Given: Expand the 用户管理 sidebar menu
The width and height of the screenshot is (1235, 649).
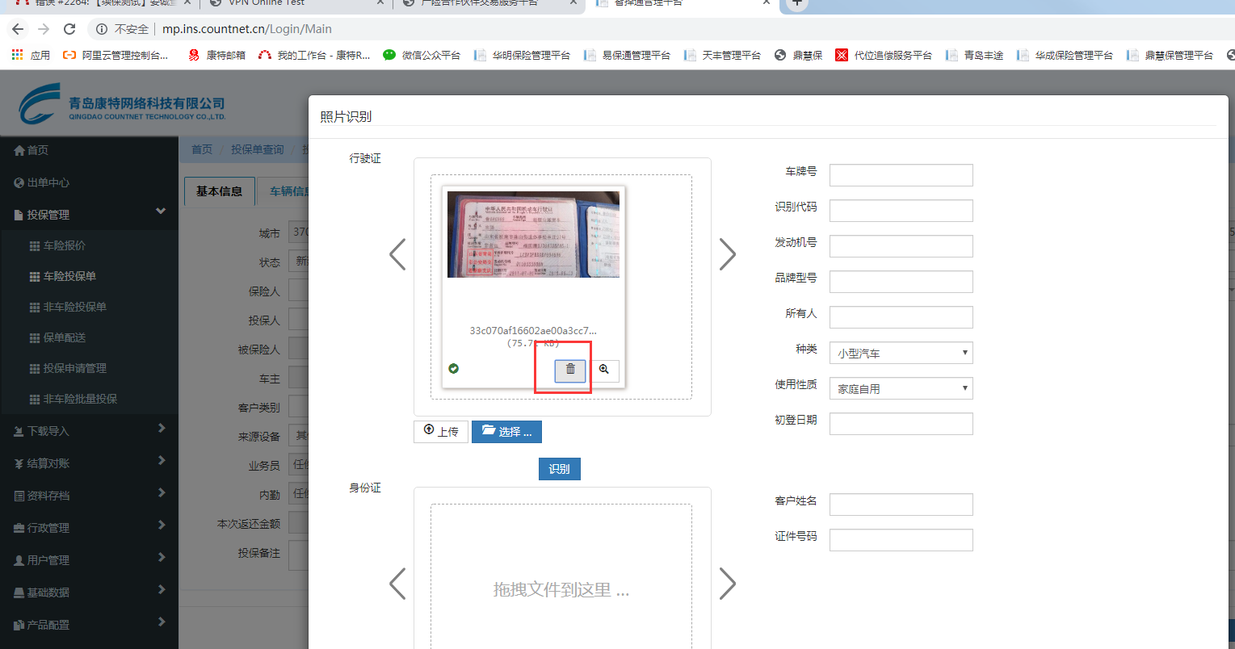Looking at the screenshot, I should [89, 560].
